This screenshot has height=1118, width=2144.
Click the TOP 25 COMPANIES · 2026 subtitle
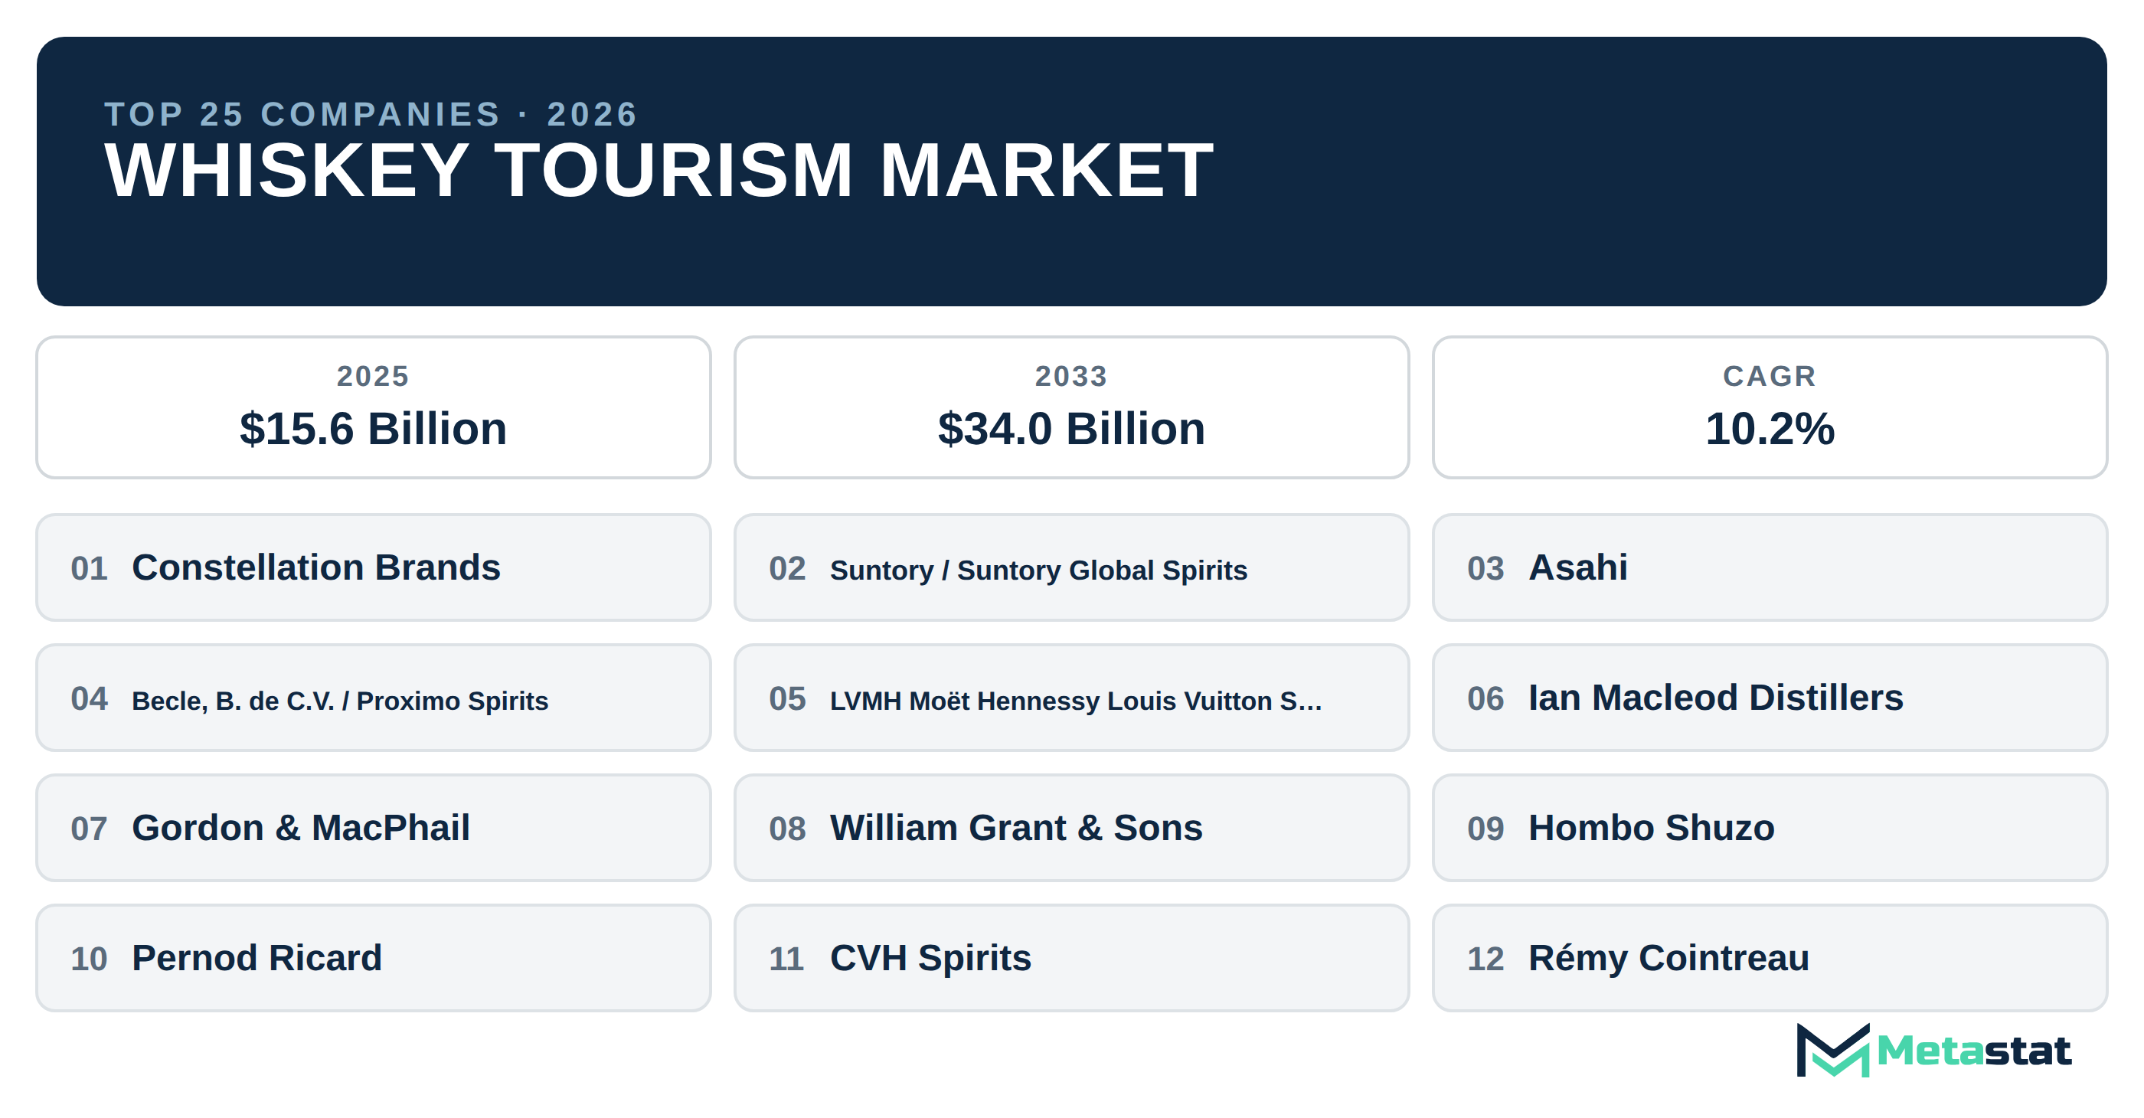(x=371, y=114)
